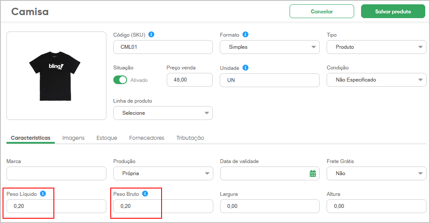The image size is (430, 223).
Task: Click info icon beside Unidade label
Action: pyautogui.click(x=246, y=68)
